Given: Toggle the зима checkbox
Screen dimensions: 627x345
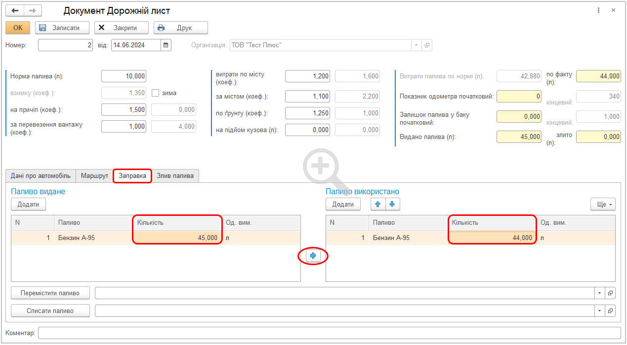Looking at the screenshot, I should pyautogui.click(x=155, y=93).
